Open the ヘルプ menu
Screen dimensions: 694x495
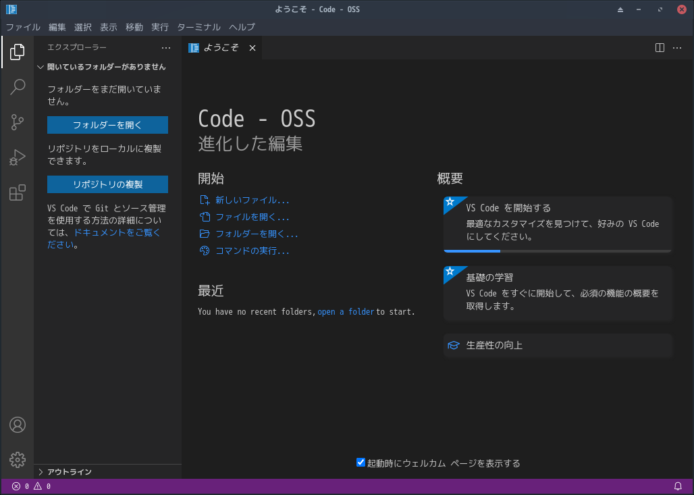coord(242,27)
